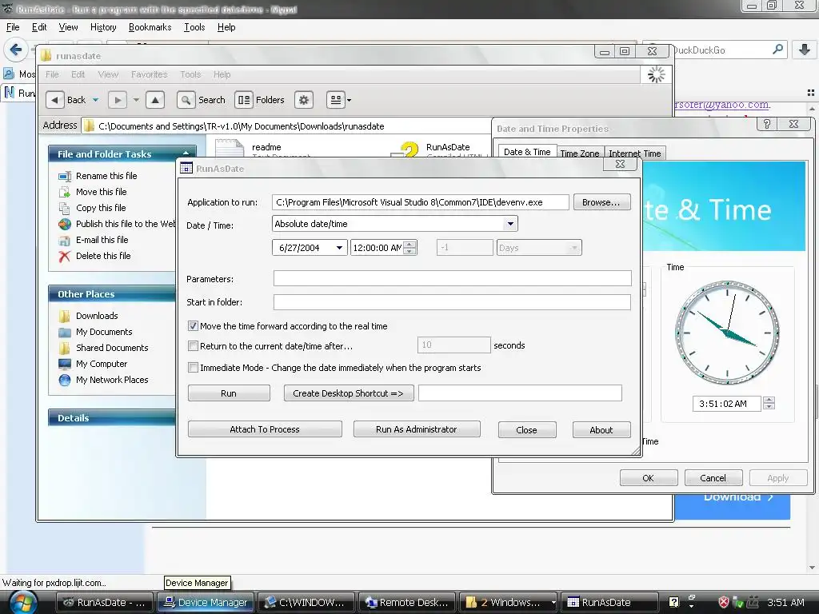Click the Forward arrow in Explorer toolbar
Viewport: 819px width, 614px height.
click(x=118, y=100)
